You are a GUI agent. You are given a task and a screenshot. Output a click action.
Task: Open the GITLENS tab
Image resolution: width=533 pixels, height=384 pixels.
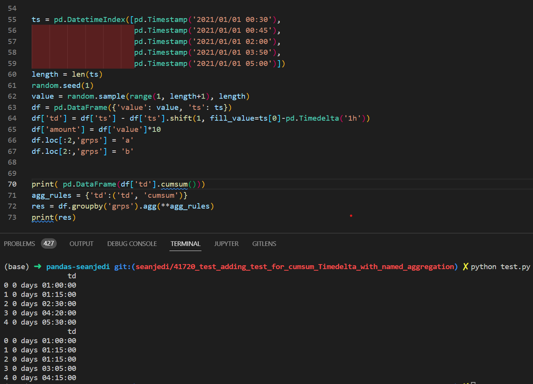point(264,244)
